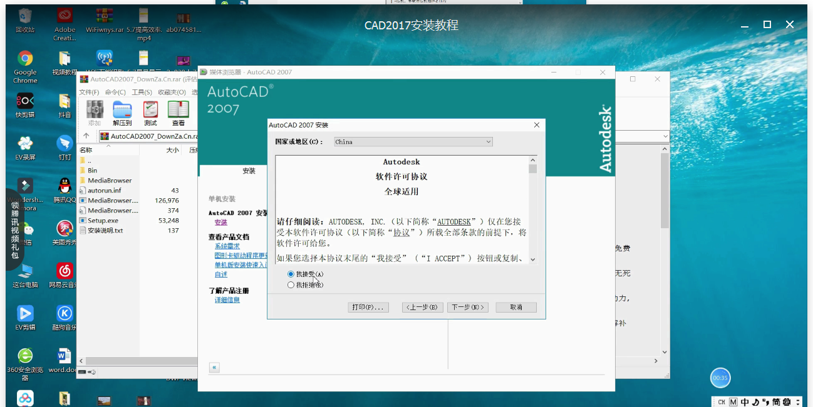Select the 我接受(A) radio button
Image resolution: width=813 pixels, height=407 pixels.
290,274
